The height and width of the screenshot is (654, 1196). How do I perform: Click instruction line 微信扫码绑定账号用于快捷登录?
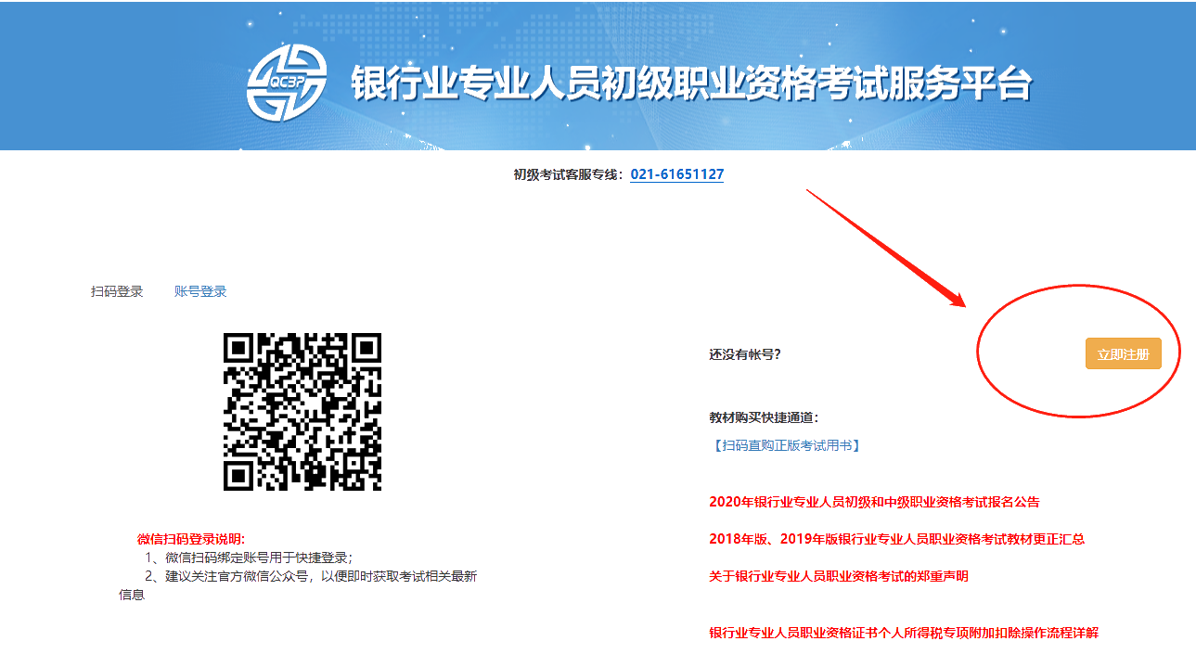point(249,558)
